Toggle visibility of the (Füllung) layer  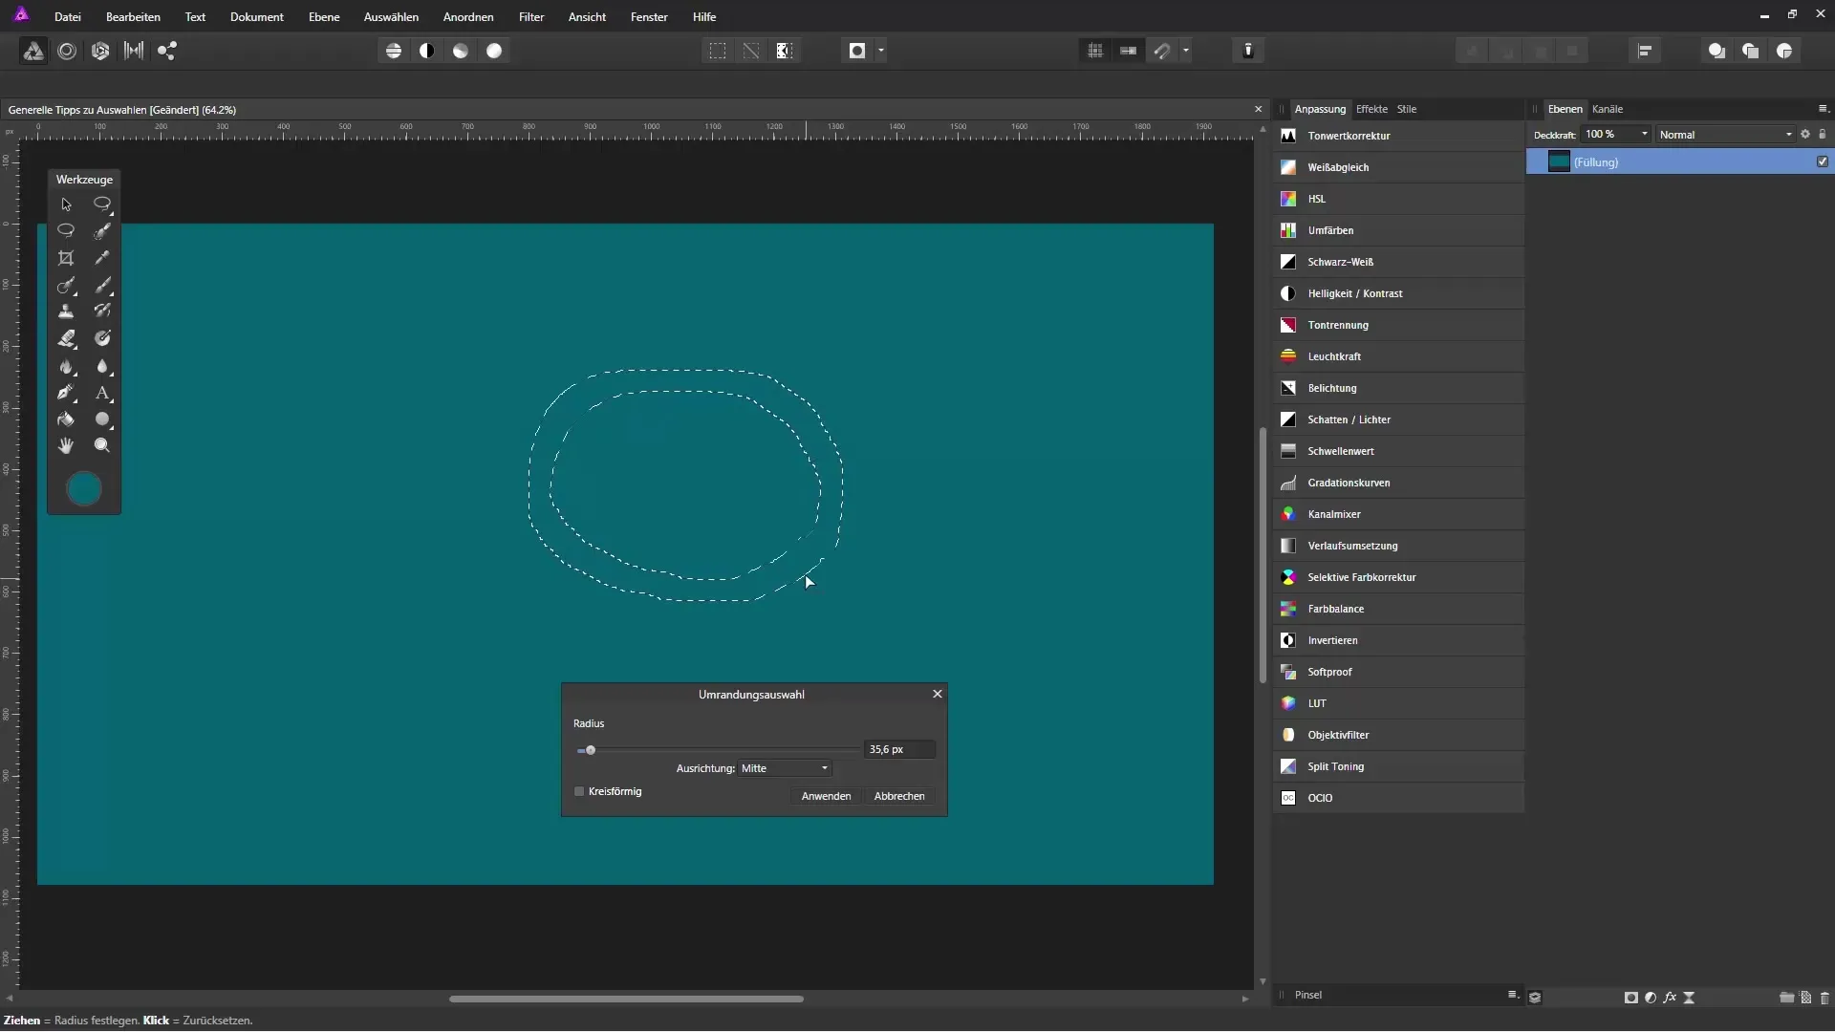click(1823, 161)
